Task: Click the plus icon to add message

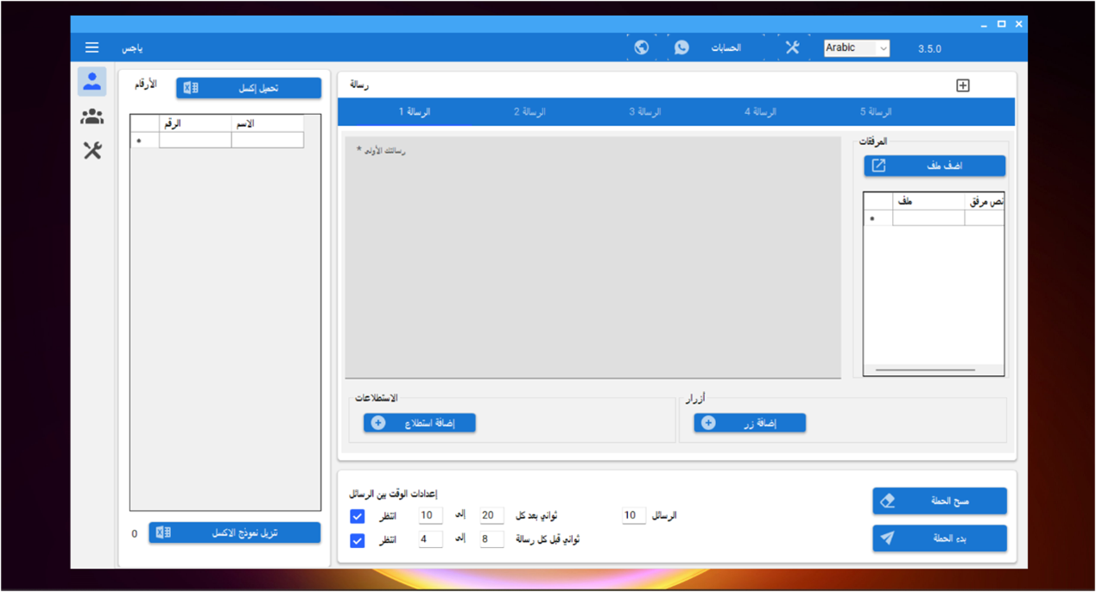Action: (x=962, y=85)
